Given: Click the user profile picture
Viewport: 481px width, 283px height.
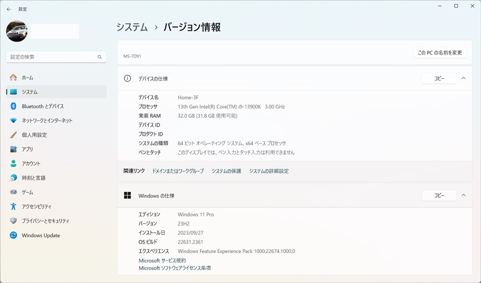Looking at the screenshot, I should pos(17,31).
